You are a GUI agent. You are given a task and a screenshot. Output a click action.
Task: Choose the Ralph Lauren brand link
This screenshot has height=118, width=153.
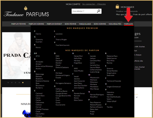(112, 58)
